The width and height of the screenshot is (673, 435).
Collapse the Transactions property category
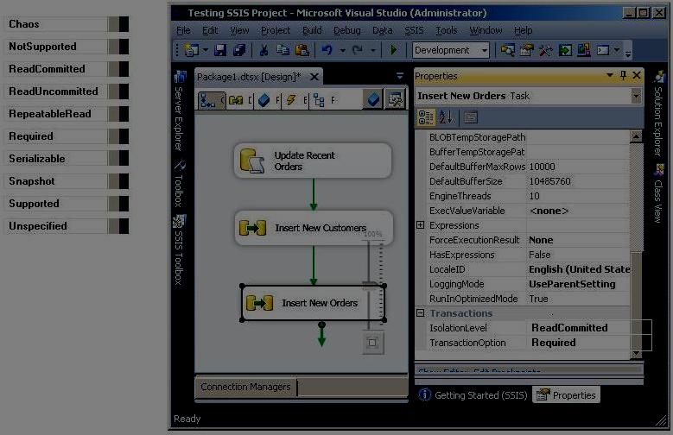(x=421, y=313)
